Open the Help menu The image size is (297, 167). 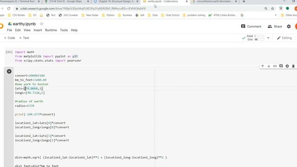74,30
